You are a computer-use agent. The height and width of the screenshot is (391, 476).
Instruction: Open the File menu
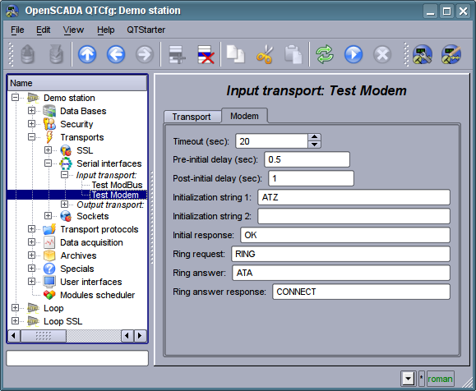coord(17,30)
